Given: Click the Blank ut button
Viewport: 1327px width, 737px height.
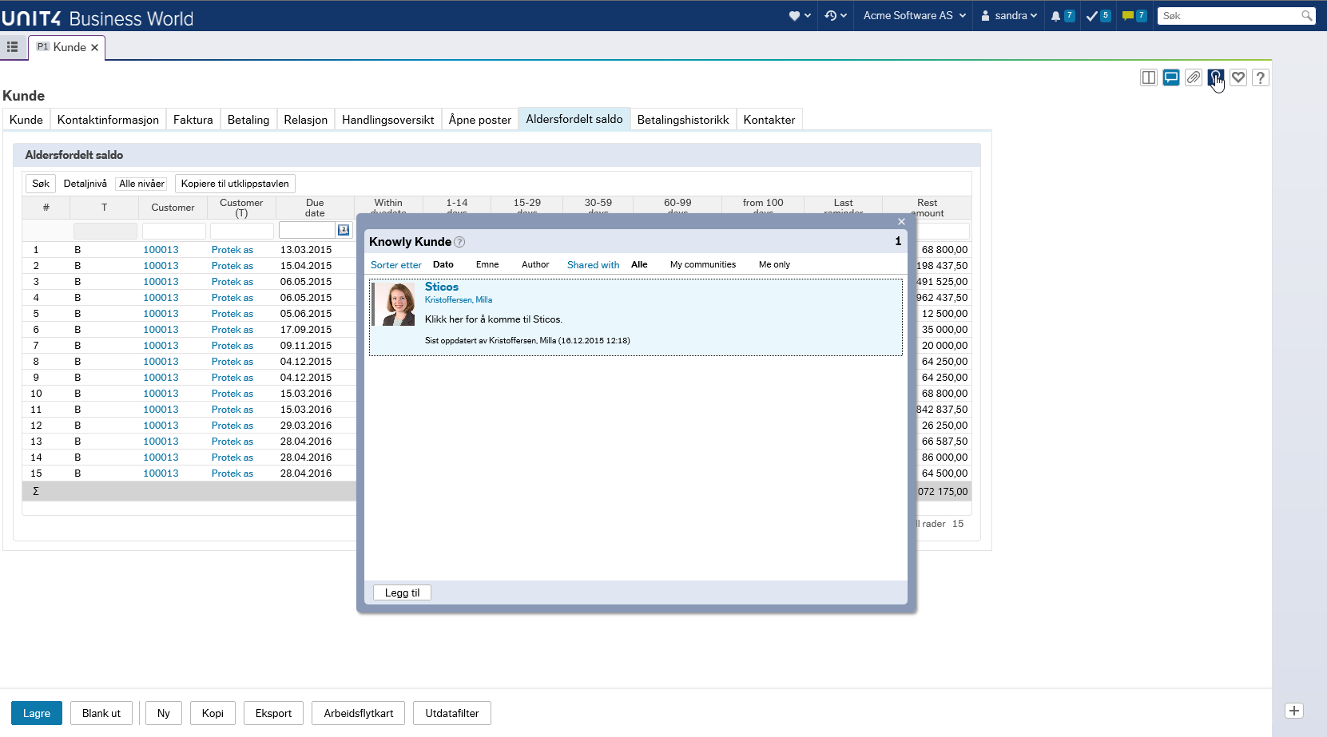Looking at the screenshot, I should [x=101, y=713].
